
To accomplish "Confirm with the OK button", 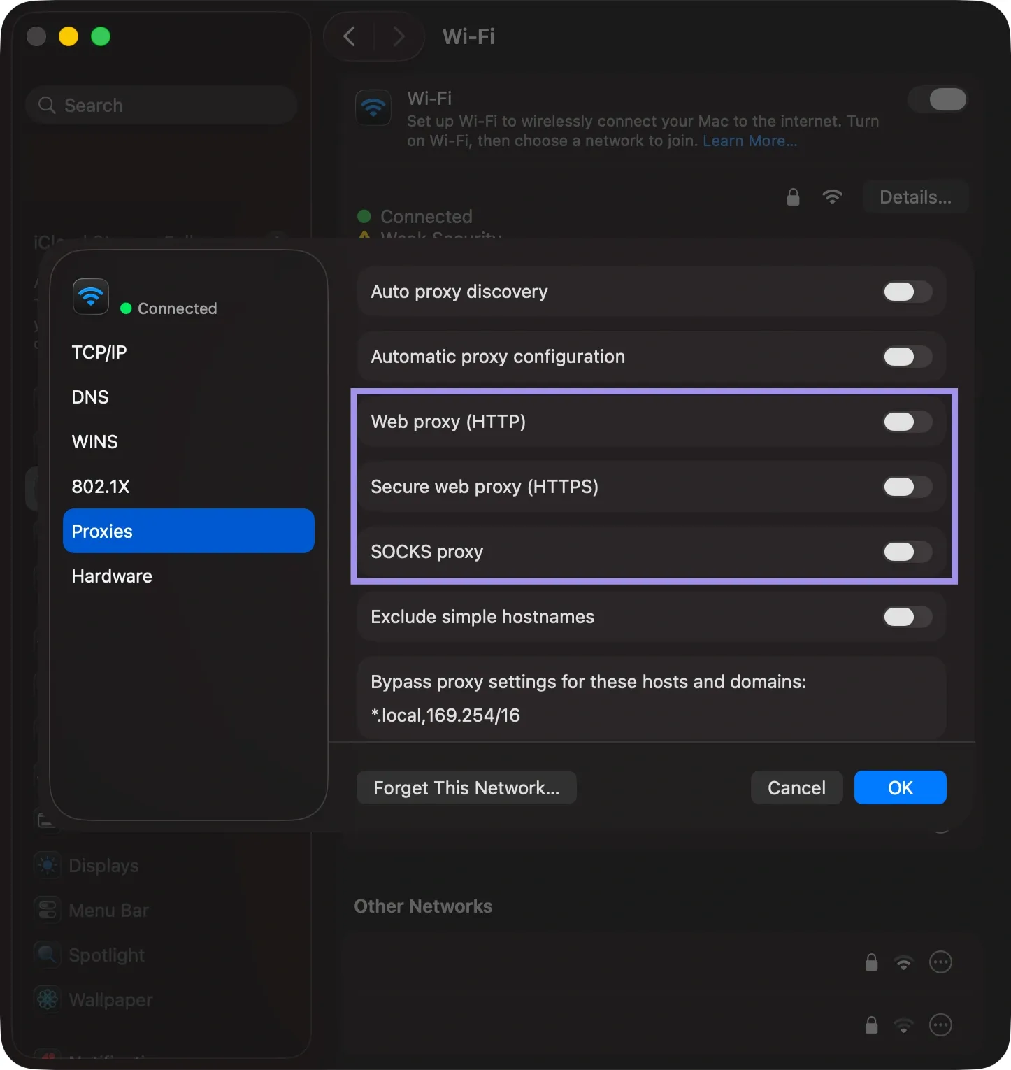I will (x=900, y=787).
